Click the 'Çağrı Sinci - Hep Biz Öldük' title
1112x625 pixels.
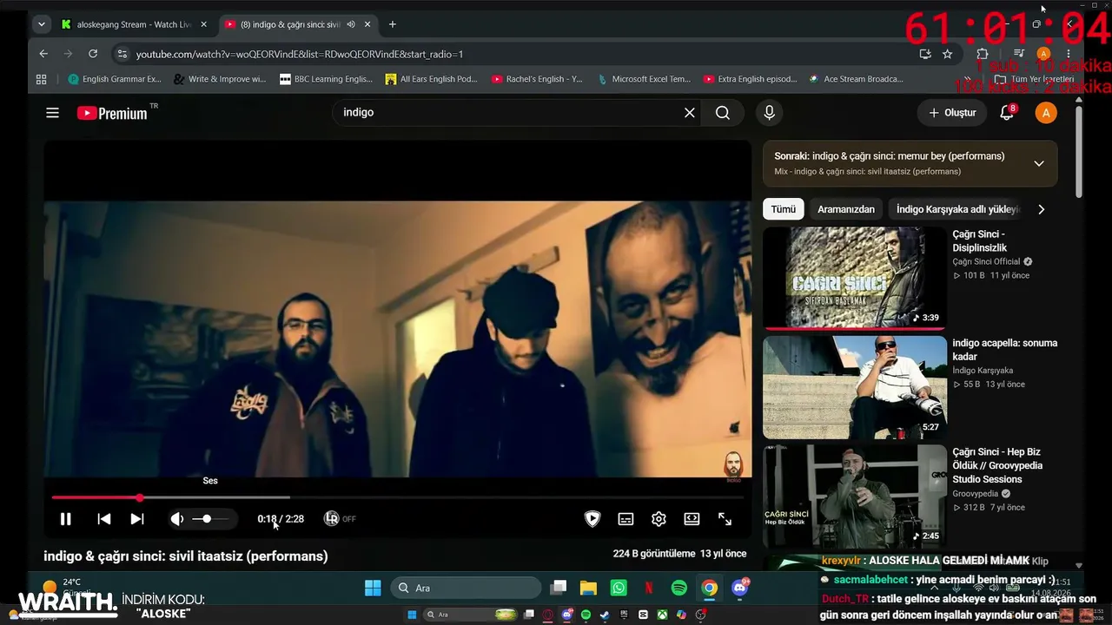pyautogui.click(x=997, y=465)
